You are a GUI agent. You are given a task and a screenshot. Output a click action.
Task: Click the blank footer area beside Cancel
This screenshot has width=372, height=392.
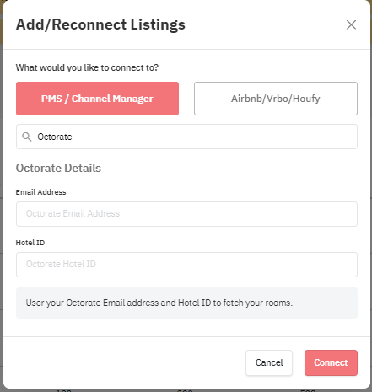click(124, 362)
